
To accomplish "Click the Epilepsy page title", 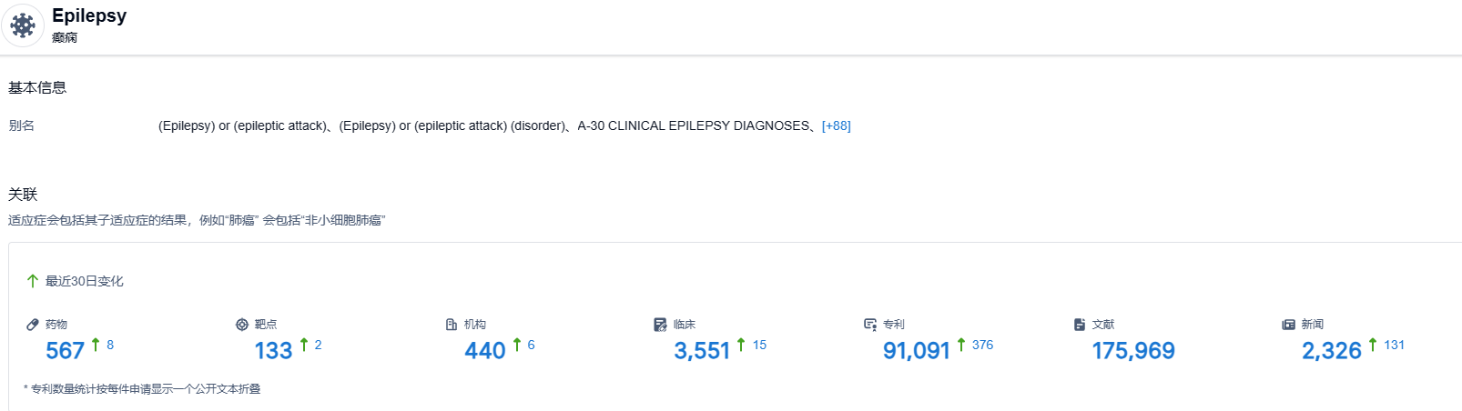I will tap(89, 15).
